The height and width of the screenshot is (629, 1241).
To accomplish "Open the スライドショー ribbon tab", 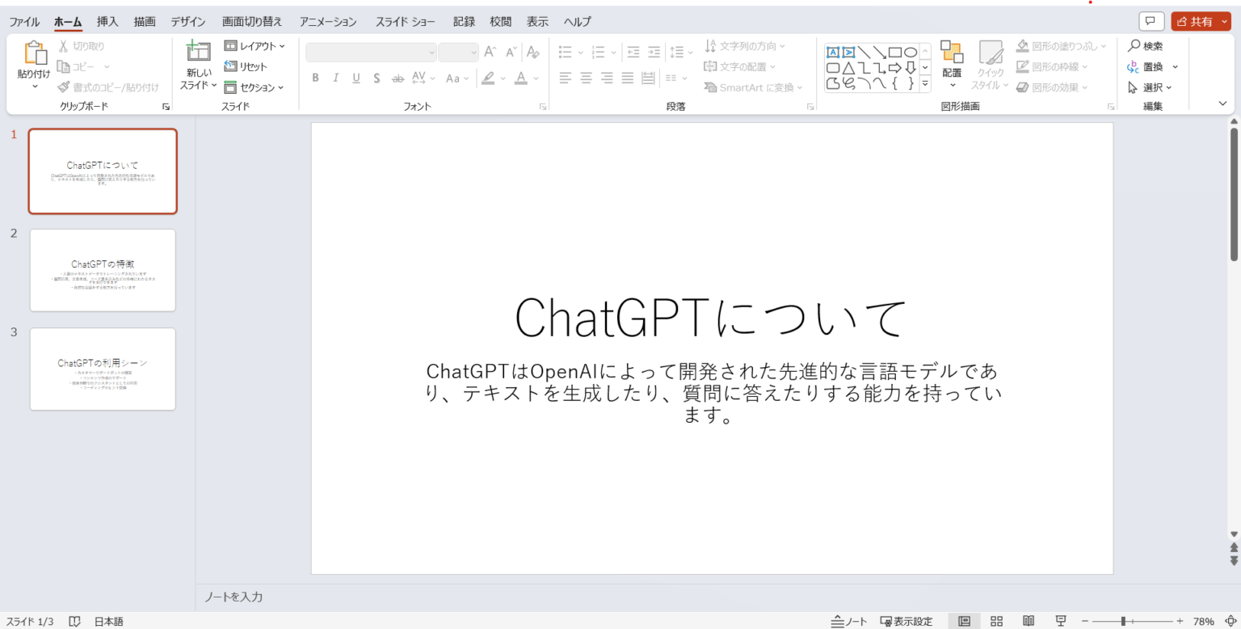I will click(405, 21).
